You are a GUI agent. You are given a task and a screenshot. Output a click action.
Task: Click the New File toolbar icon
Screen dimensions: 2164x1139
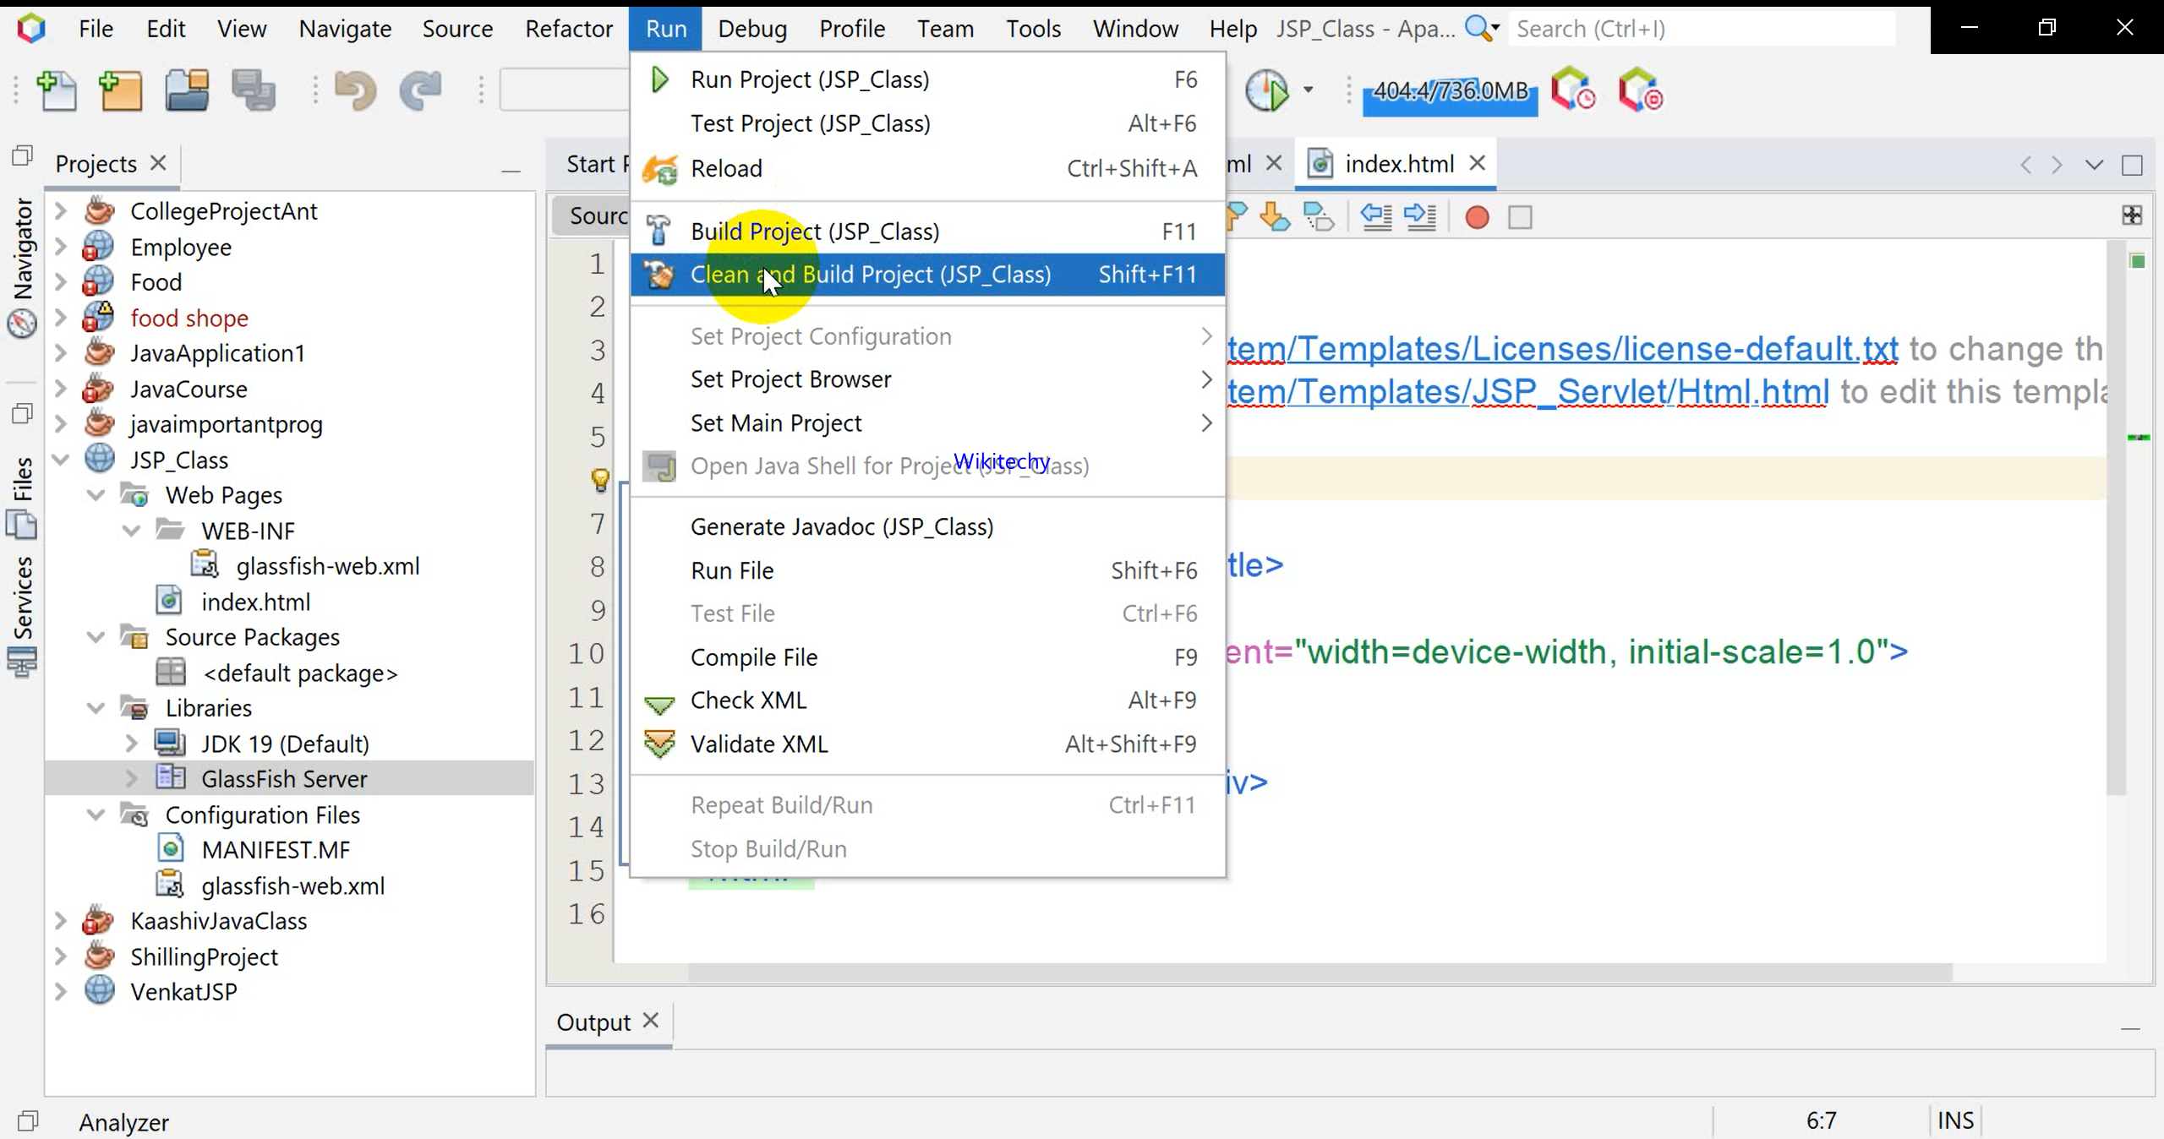[57, 90]
